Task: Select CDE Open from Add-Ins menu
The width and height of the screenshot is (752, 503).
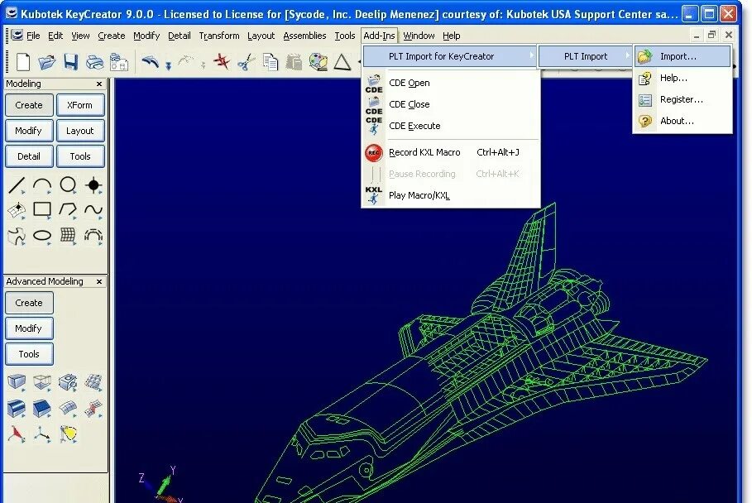Action: pos(450,83)
